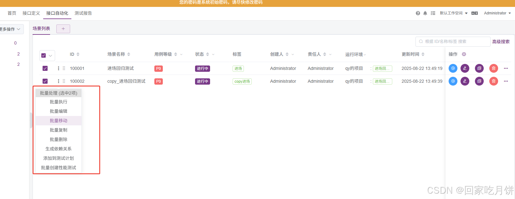Switch language with the translation icon

click(475, 13)
